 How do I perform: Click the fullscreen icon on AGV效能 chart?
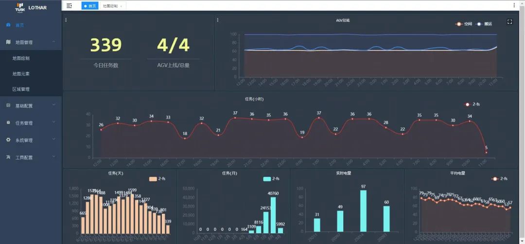pyautogui.click(x=509, y=21)
